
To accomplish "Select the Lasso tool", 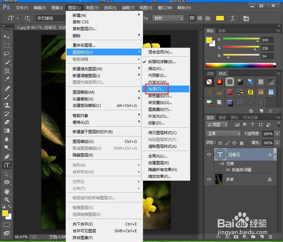I will (7, 53).
